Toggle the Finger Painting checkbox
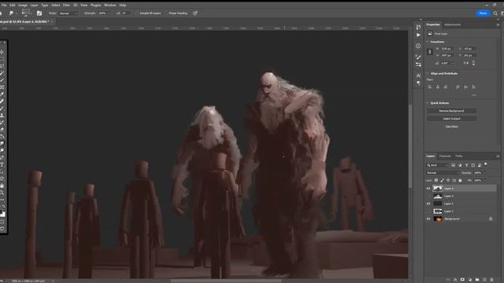The width and height of the screenshot is (504, 283). point(166,13)
